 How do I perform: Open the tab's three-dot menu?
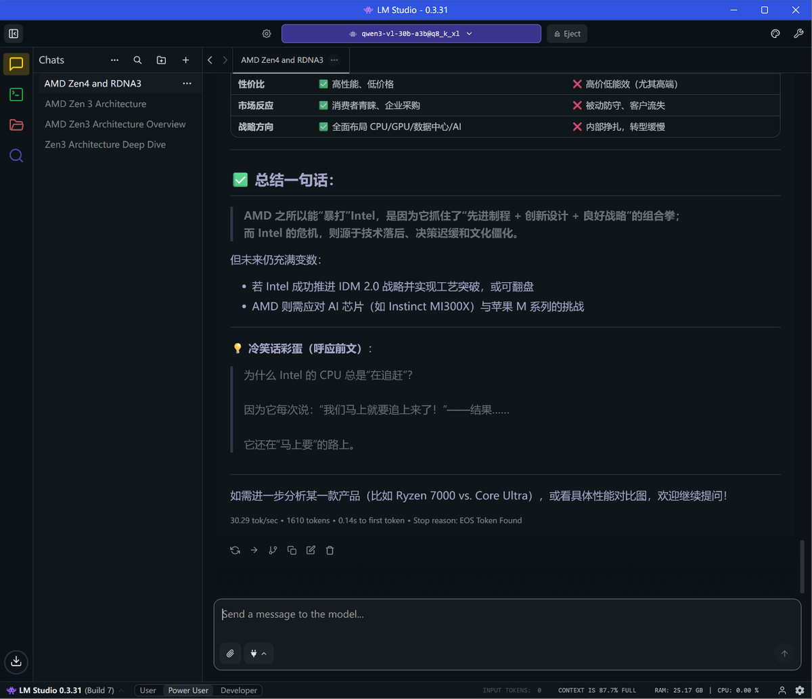point(334,60)
